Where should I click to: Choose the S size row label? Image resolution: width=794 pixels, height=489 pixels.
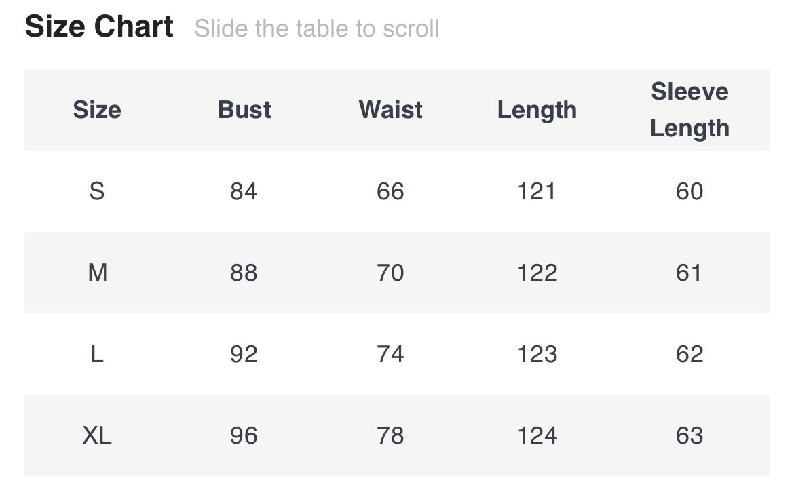(x=97, y=191)
